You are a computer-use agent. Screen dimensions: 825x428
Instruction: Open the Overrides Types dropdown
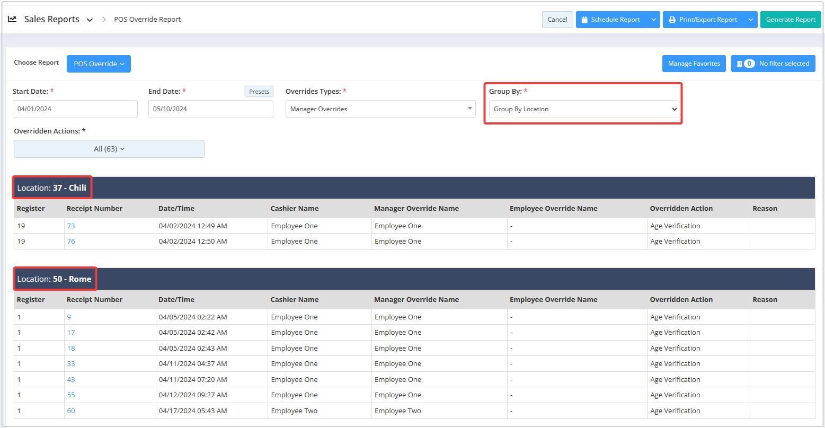(380, 109)
